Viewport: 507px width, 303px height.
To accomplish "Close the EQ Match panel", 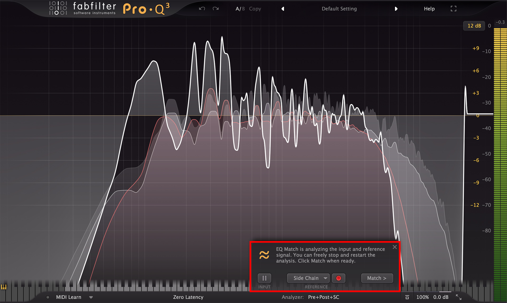I will 395,247.
